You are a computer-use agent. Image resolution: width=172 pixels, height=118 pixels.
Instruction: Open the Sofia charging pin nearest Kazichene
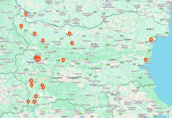39,59
